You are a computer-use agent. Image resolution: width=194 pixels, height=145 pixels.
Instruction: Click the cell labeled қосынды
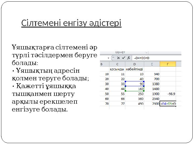[117, 69]
